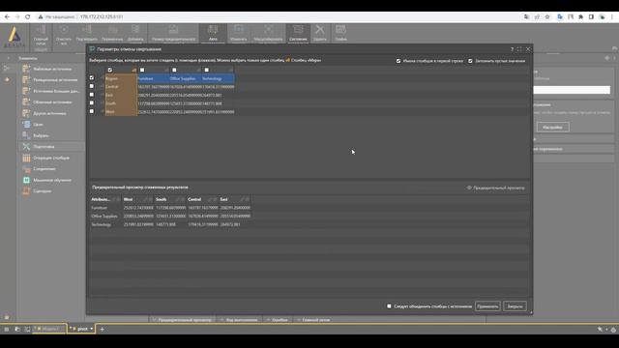This screenshot has height=348, width=619.
Task: Select the Операции столбцов icon
Action: [26, 158]
